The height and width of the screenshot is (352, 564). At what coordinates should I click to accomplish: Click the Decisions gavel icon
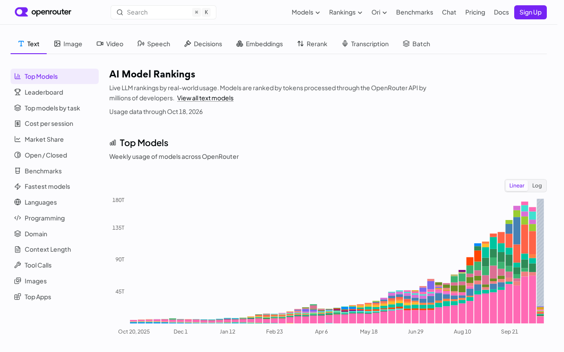coord(188,44)
